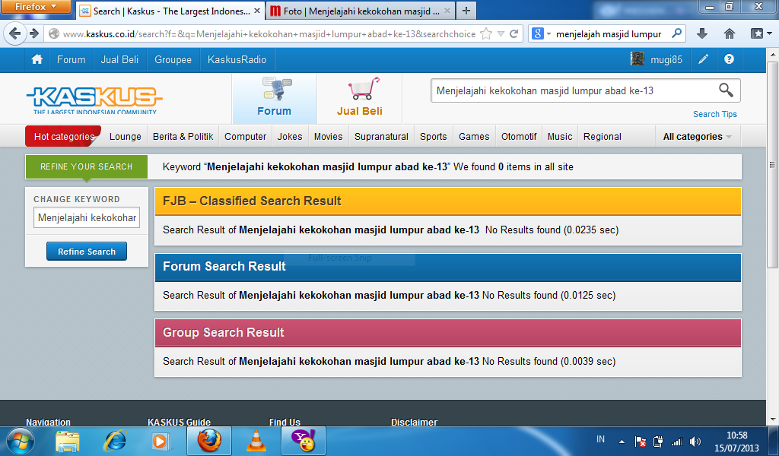
Task: Open the Games category
Action: tap(474, 137)
